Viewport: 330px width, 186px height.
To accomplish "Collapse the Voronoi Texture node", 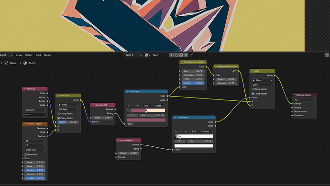I will coord(25,124).
